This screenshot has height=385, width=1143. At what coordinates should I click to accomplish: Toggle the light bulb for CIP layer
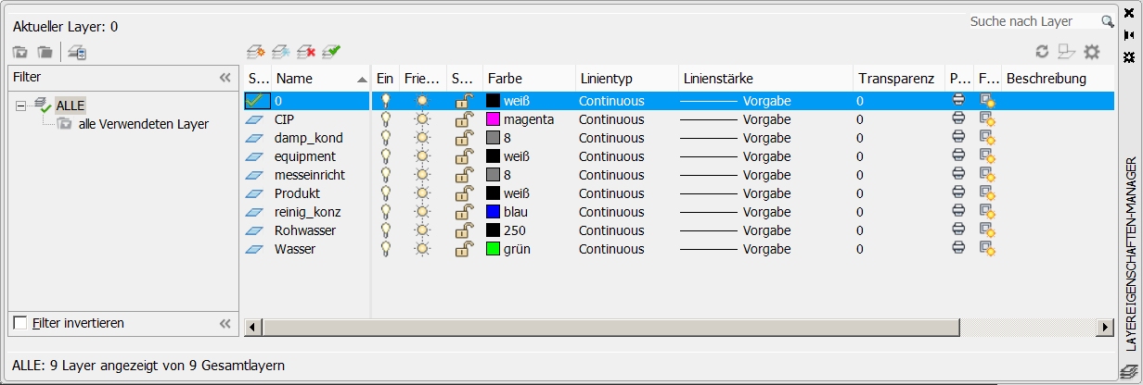(386, 119)
